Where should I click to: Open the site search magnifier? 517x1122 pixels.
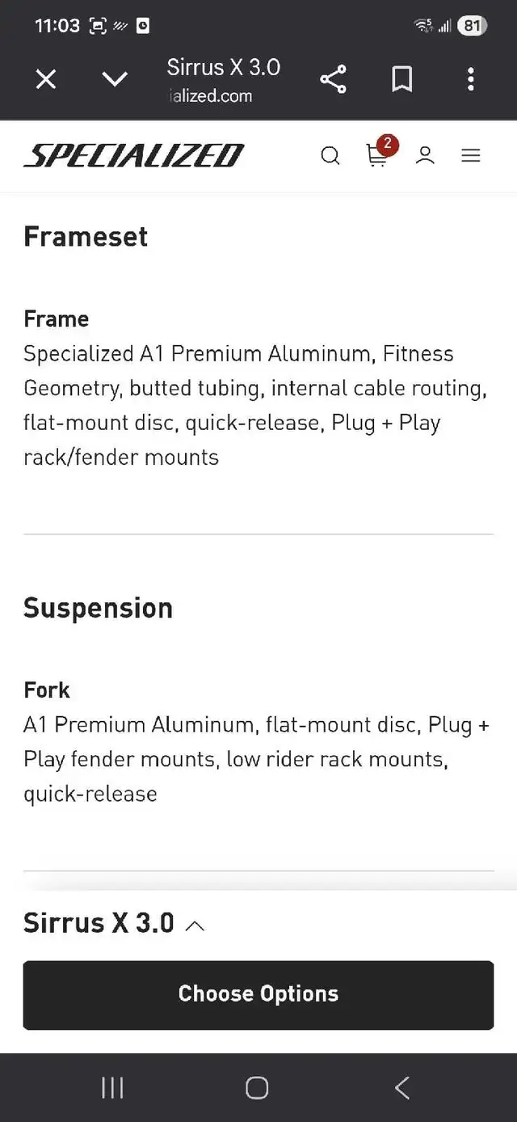coord(330,156)
